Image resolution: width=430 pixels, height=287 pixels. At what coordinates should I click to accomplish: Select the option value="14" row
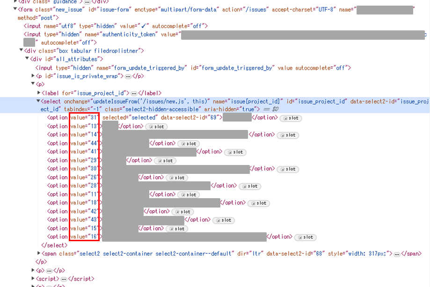[x=173, y=135]
